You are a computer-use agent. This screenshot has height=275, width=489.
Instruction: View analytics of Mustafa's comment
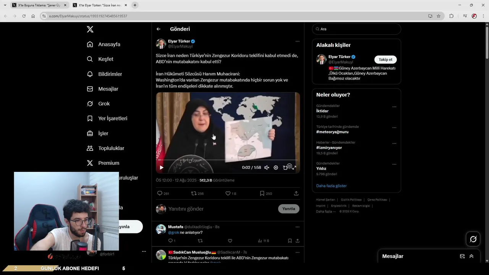pos(263,241)
